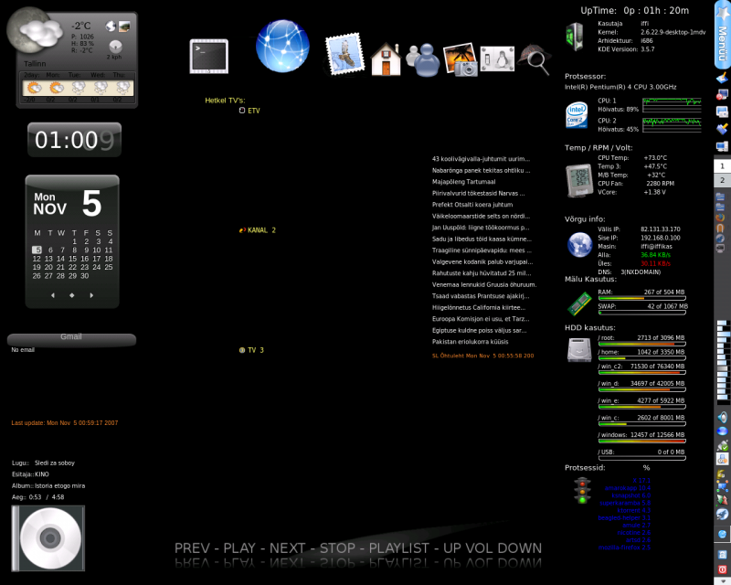Click the red logout power button
Viewport: 731px width, 585px height.
(x=722, y=569)
